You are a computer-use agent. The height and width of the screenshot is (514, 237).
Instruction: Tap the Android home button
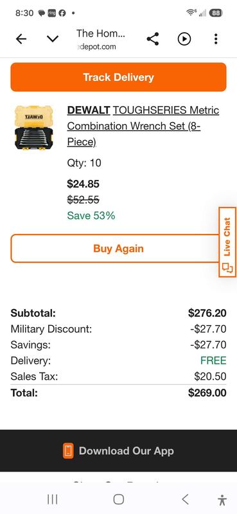click(x=118, y=499)
